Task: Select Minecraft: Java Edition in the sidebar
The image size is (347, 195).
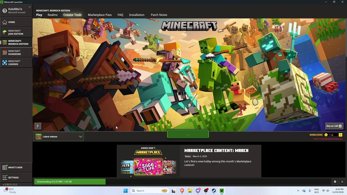Action: [x=16, y=32]
